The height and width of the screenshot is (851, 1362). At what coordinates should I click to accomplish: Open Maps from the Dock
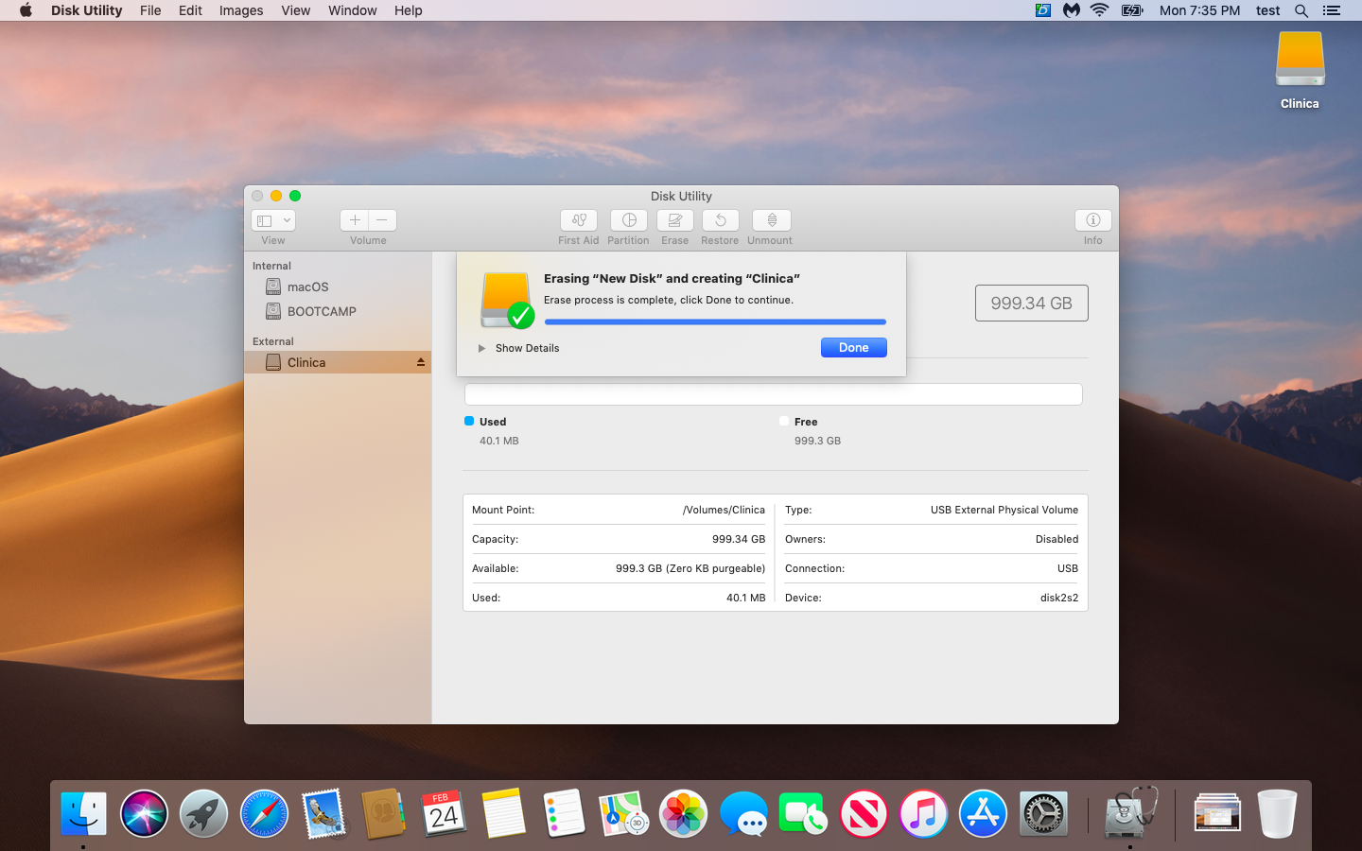tap(624, 814)
